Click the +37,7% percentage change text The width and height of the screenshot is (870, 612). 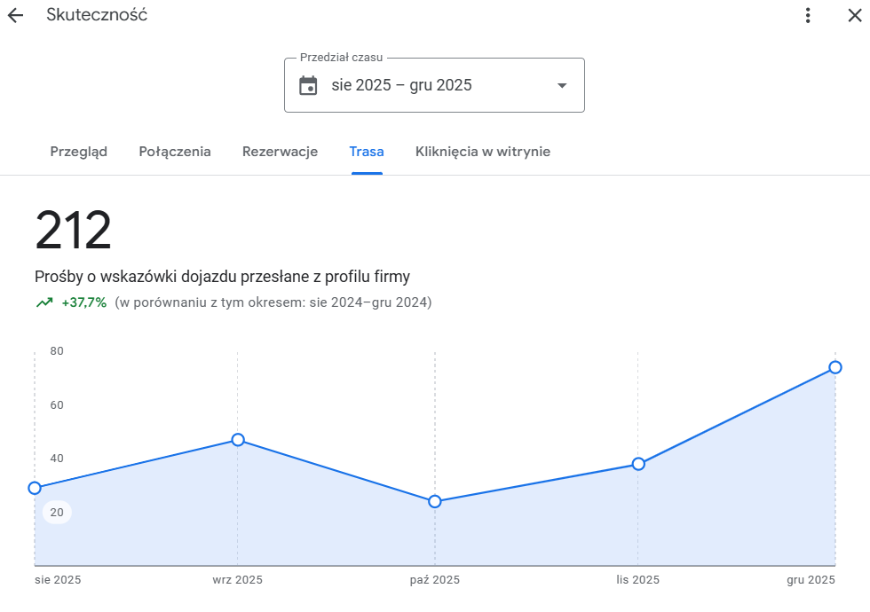point(82,302)
